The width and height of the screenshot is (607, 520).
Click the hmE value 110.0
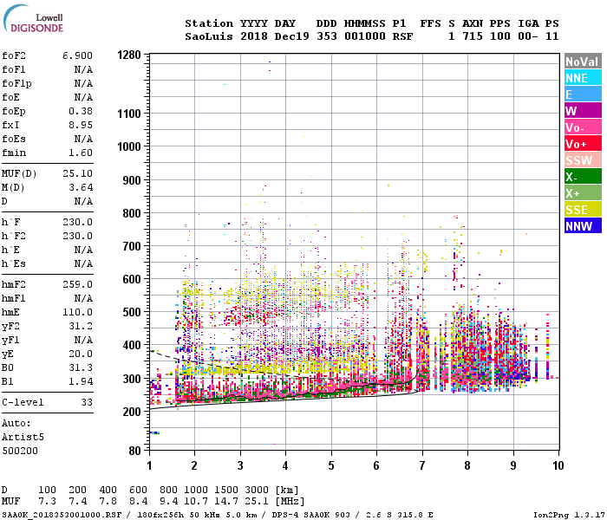tap(77, 312)
